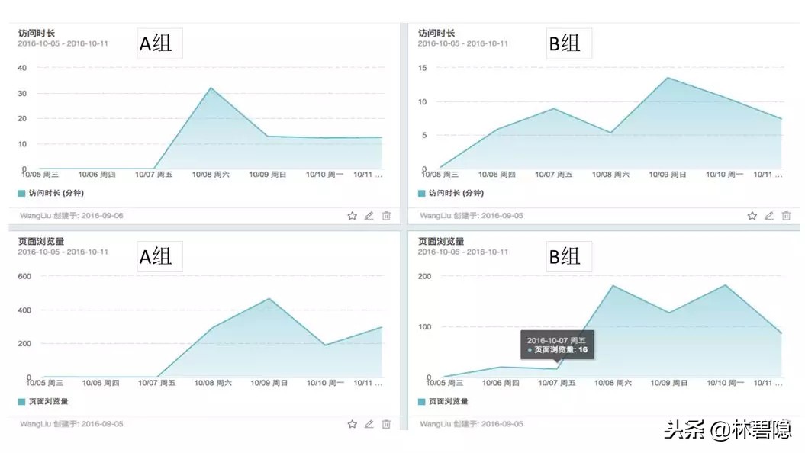The width and height of the screenshot is (805, 453).
Task: Toggle 页面浏览量 legend in A组 chart
Action: click(43, 401)
